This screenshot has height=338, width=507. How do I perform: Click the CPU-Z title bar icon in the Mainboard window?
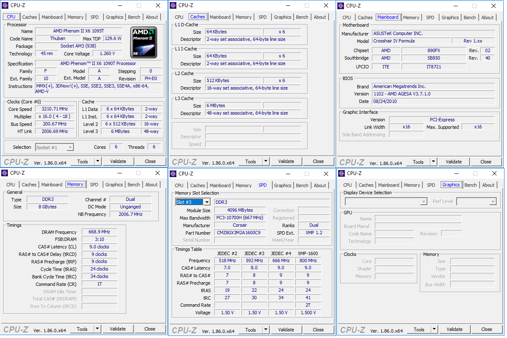click(341, 5)
